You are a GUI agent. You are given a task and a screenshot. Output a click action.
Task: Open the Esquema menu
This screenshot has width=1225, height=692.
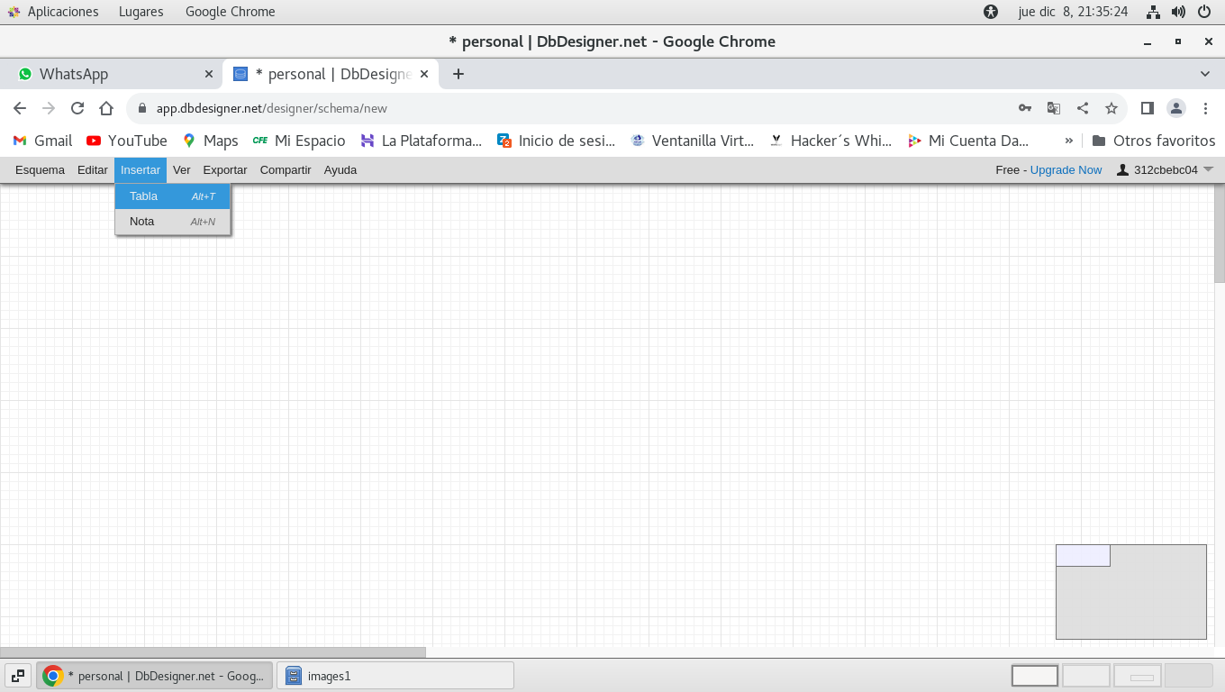[40, 170]
